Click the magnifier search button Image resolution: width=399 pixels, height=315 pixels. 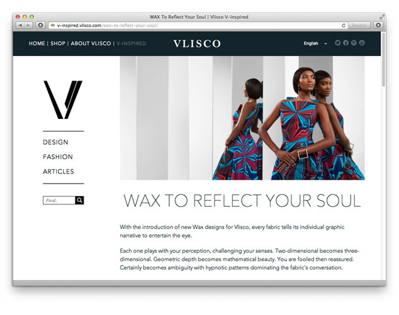pyautogui.click(x=79, y=201)
